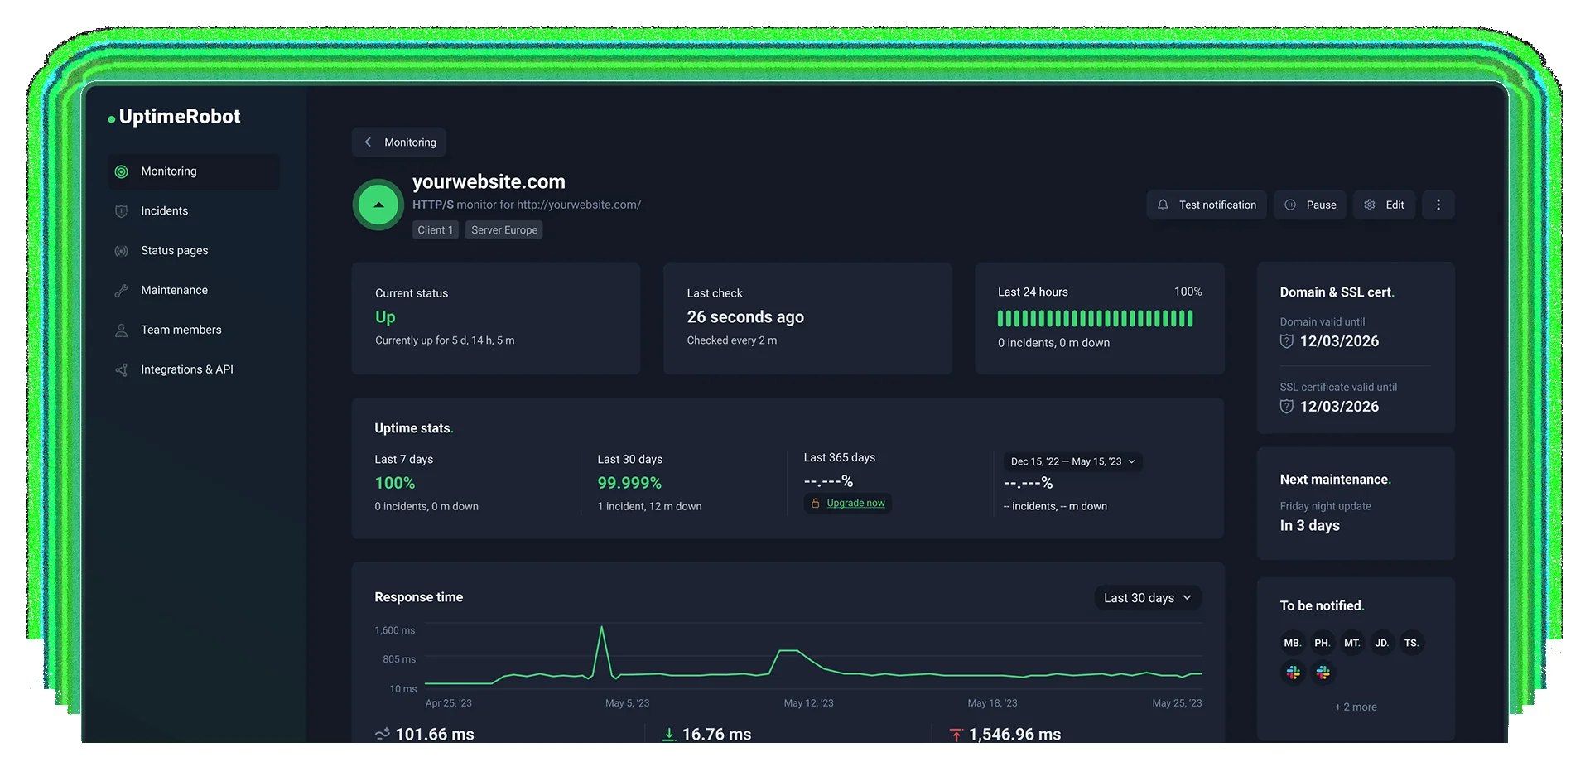
Task: Click the domain validity shield icon
Action: (1286, 341)
